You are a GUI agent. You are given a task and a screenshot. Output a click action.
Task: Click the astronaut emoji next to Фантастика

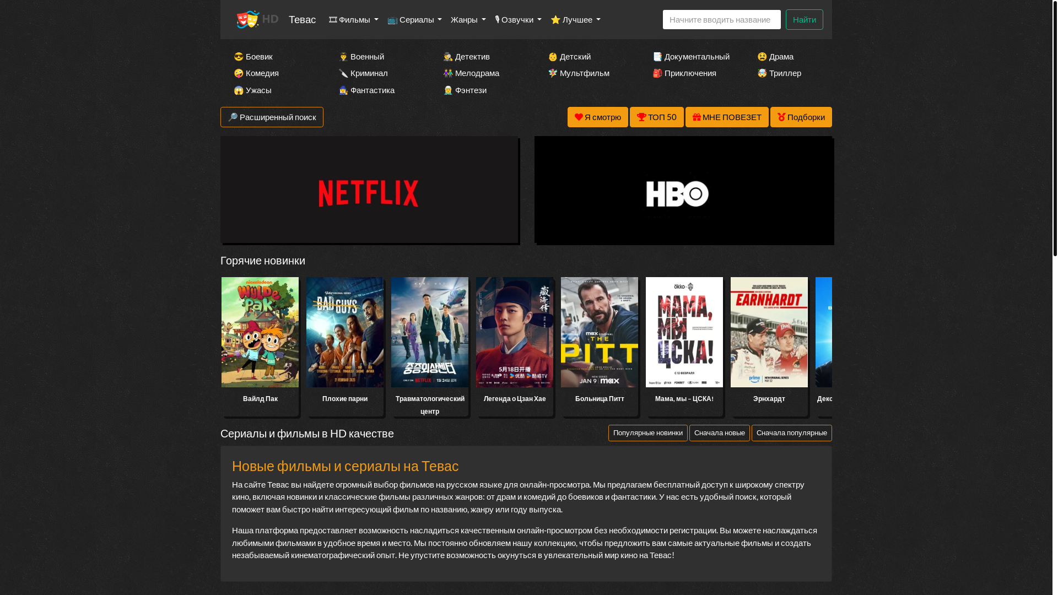click(343, 90)
